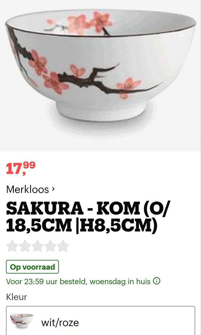The width and height of the screenshot is (201, 335).
Task: Click the wit/roze option text
Action: coord(60,322)
